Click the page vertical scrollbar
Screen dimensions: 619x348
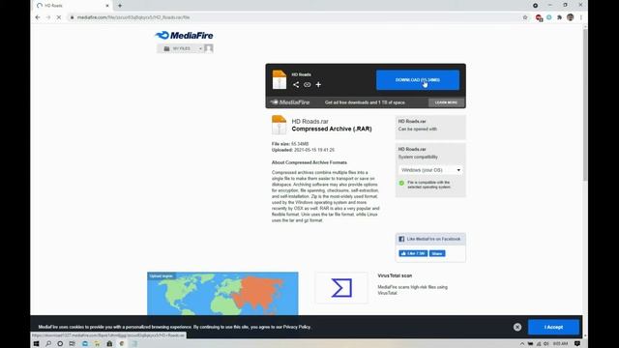tap(585, 104)
